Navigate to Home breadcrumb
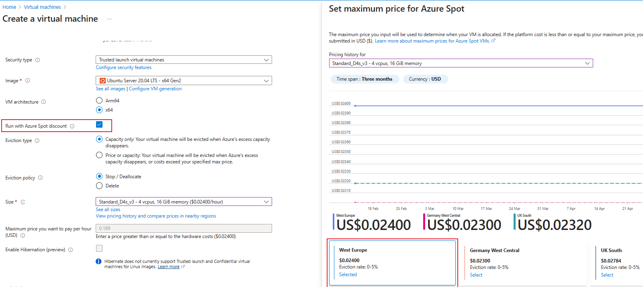The height and width of the screenshot is (287, 643). pos(9,7)
